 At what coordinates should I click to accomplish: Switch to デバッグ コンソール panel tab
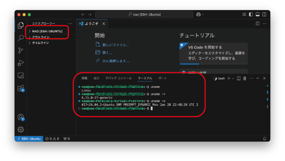118,78
